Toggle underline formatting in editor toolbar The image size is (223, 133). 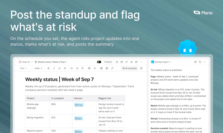59,68
